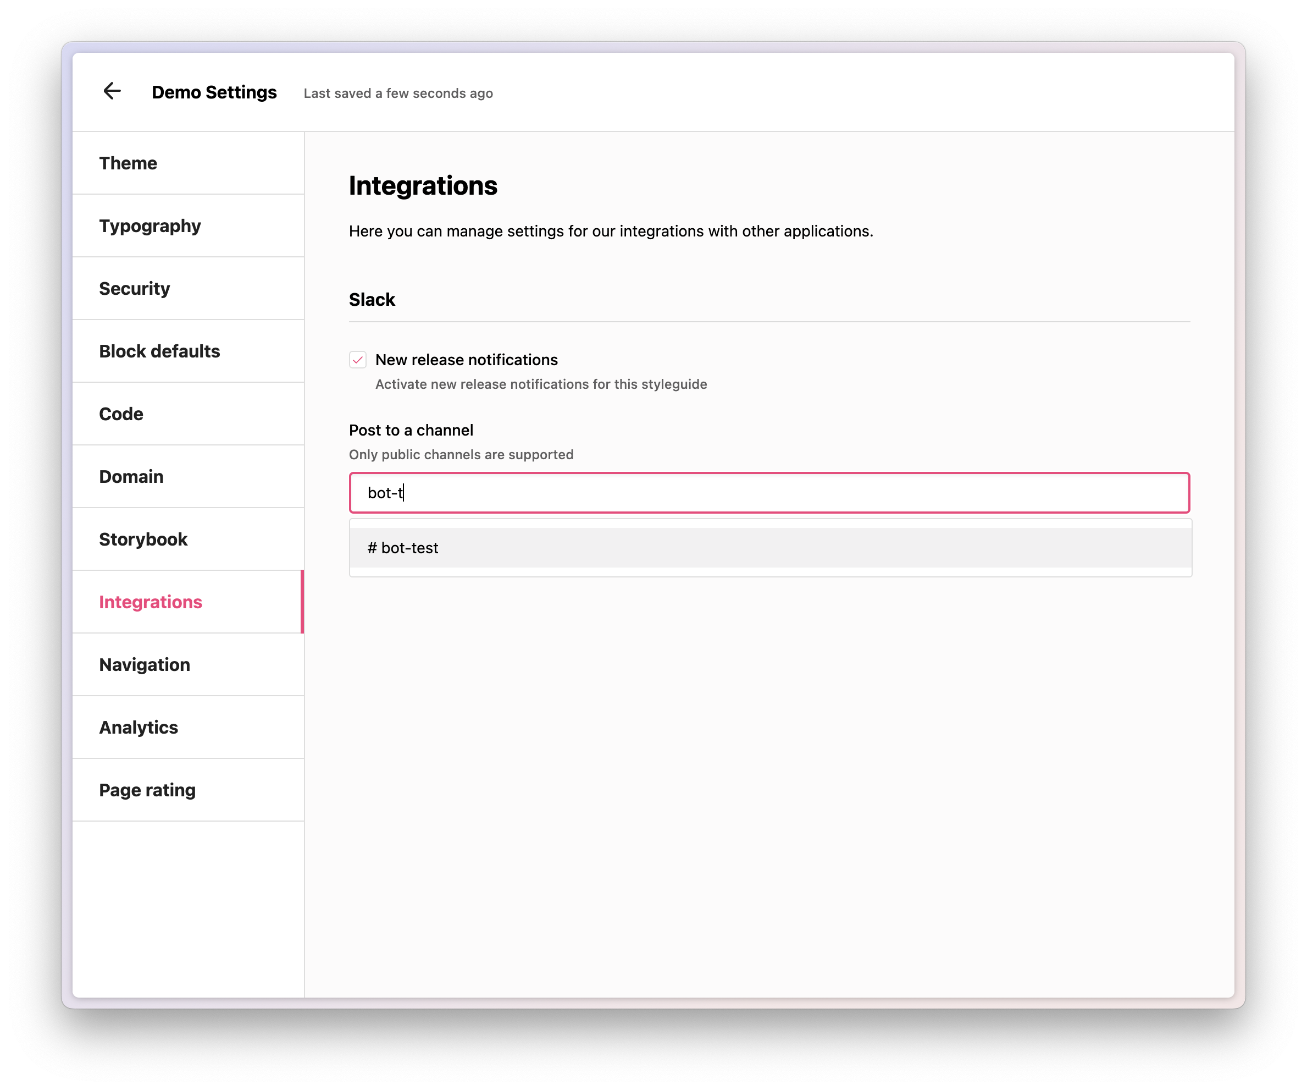Click the Slack section heading
Screen dimensions: 1307x1090
tap(372, 300)
